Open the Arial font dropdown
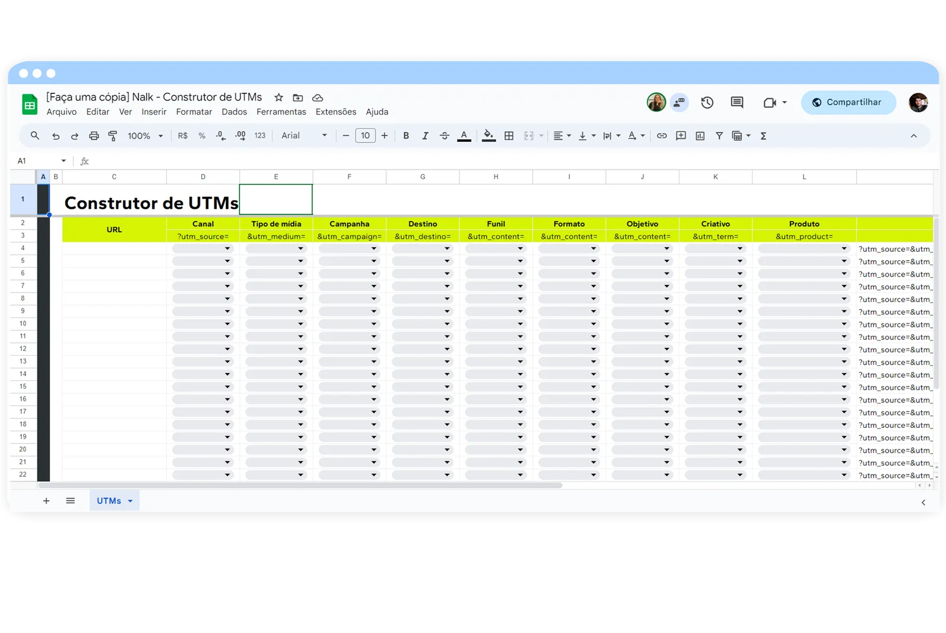This screenshot has width=946, height=633. point(304,136)
